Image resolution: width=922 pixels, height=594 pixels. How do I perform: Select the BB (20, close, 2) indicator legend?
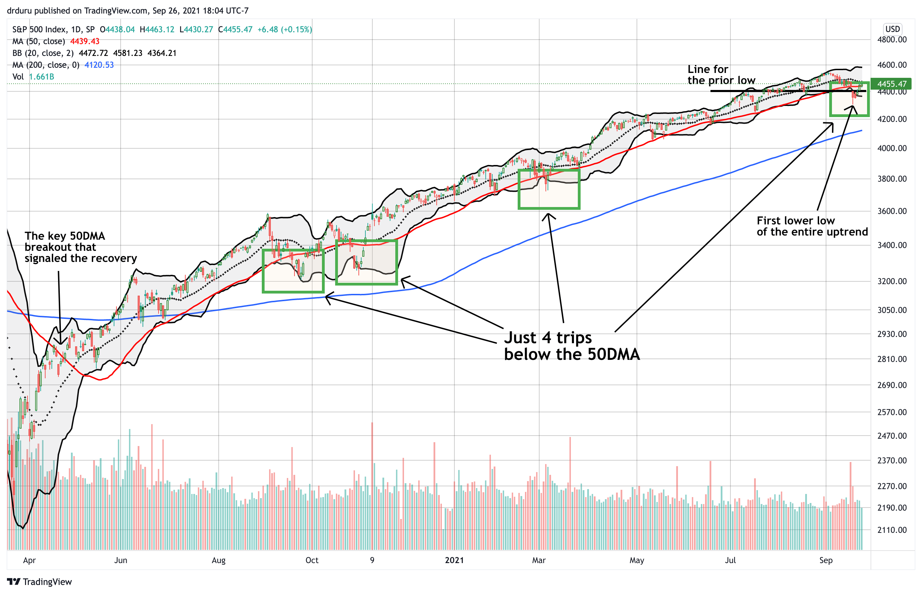pos(95,53)
